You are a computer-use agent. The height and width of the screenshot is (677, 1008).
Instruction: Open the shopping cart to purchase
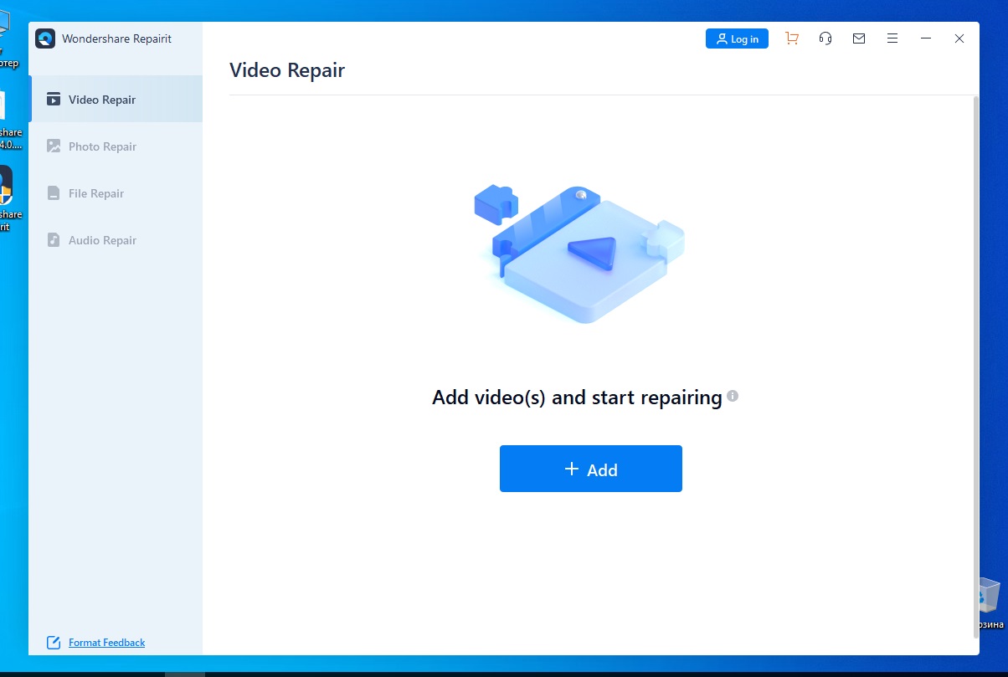click(791, 38)
